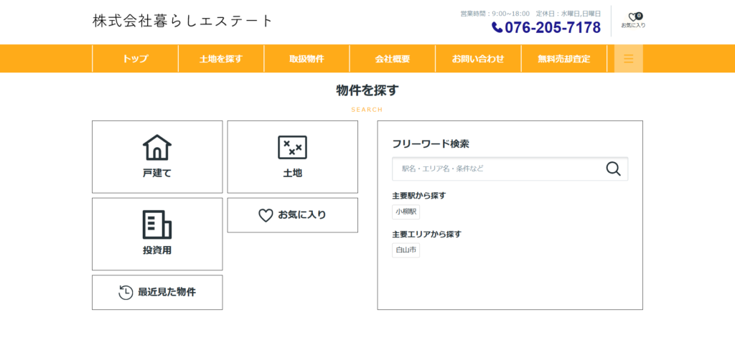
Task: Click the history clock icon beside 最近見た物件
Action: [x=126, y=293]
